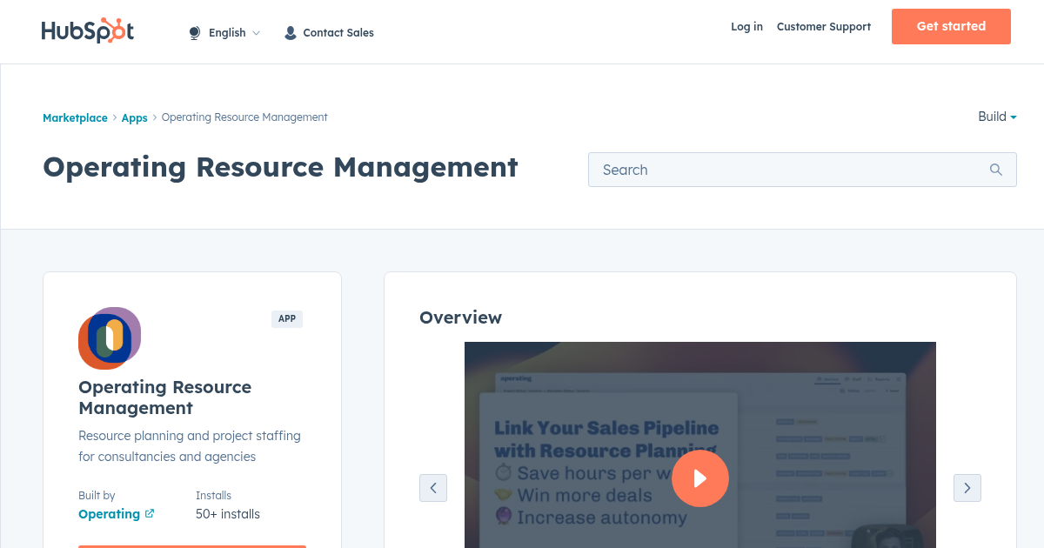Visit the Operating developer link
The image size is (1044, 548).
107,514
